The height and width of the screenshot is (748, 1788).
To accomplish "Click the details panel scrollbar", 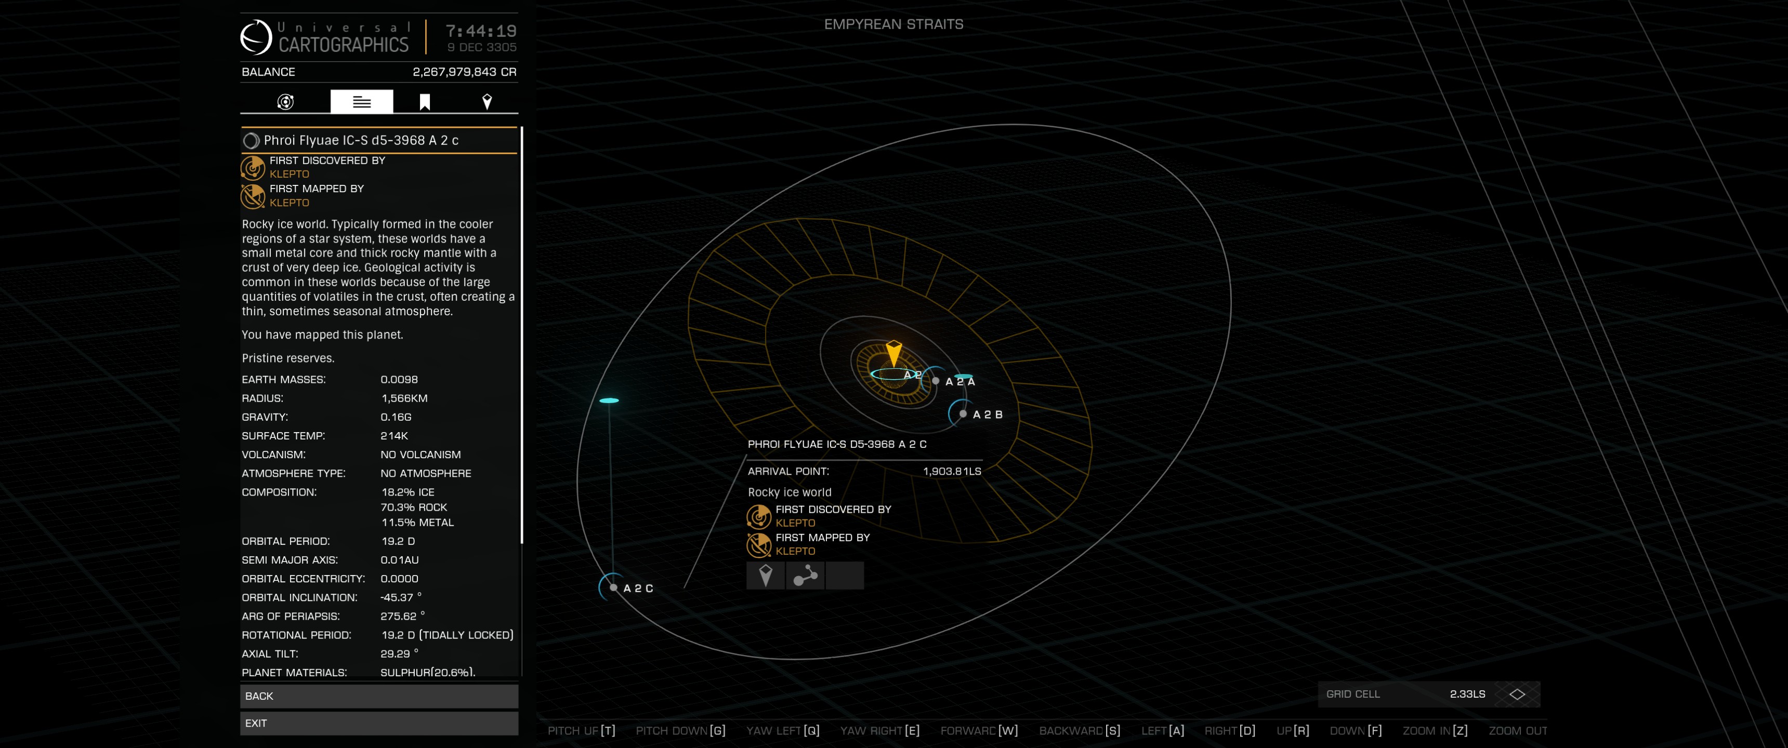I will click(x=521, y=335).
